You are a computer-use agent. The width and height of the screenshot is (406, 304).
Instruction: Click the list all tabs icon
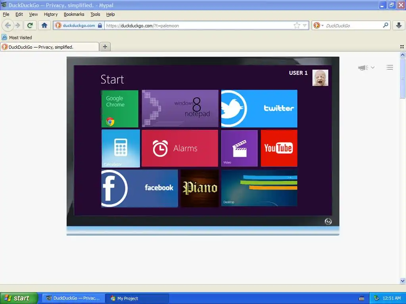(x=402, y=47)
